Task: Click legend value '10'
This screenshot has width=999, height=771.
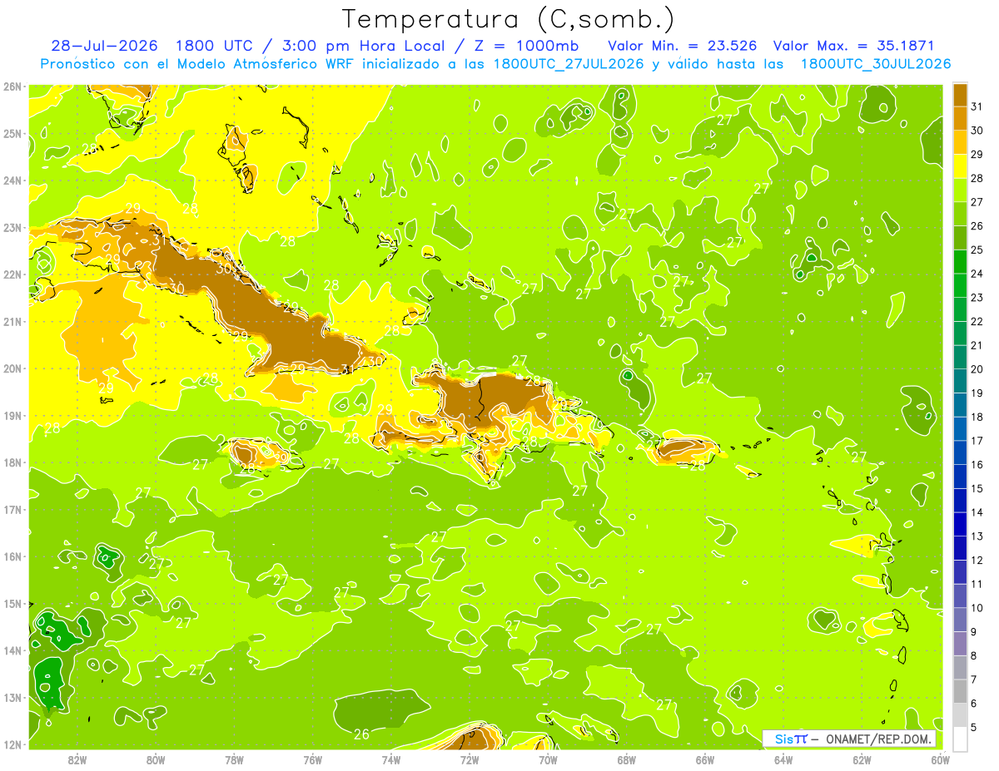Action: [977, 608]
